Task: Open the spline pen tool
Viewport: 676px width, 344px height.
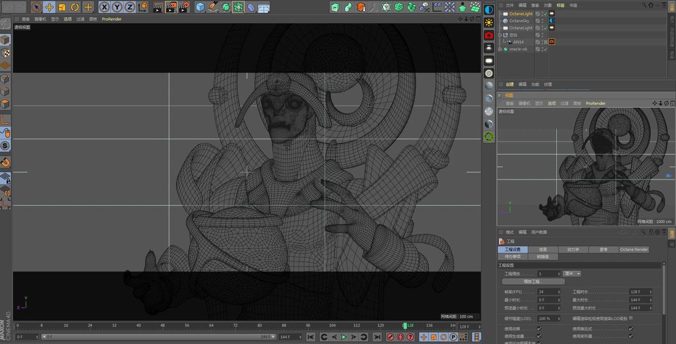Action: (213, 7)
